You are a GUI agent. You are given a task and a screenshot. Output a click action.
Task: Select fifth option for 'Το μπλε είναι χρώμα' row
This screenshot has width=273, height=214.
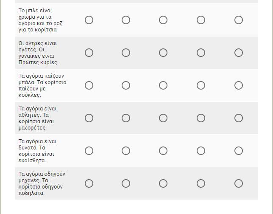click(239, 20)
